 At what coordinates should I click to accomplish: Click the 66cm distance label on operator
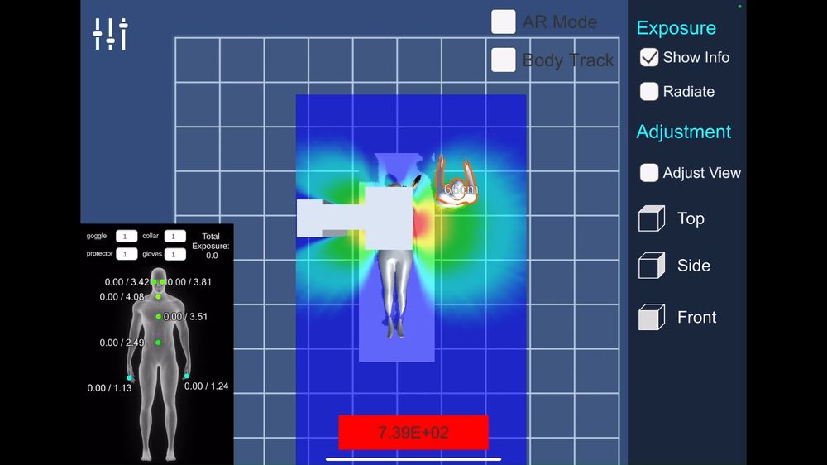pyautogui.click(x=461, y=189)
